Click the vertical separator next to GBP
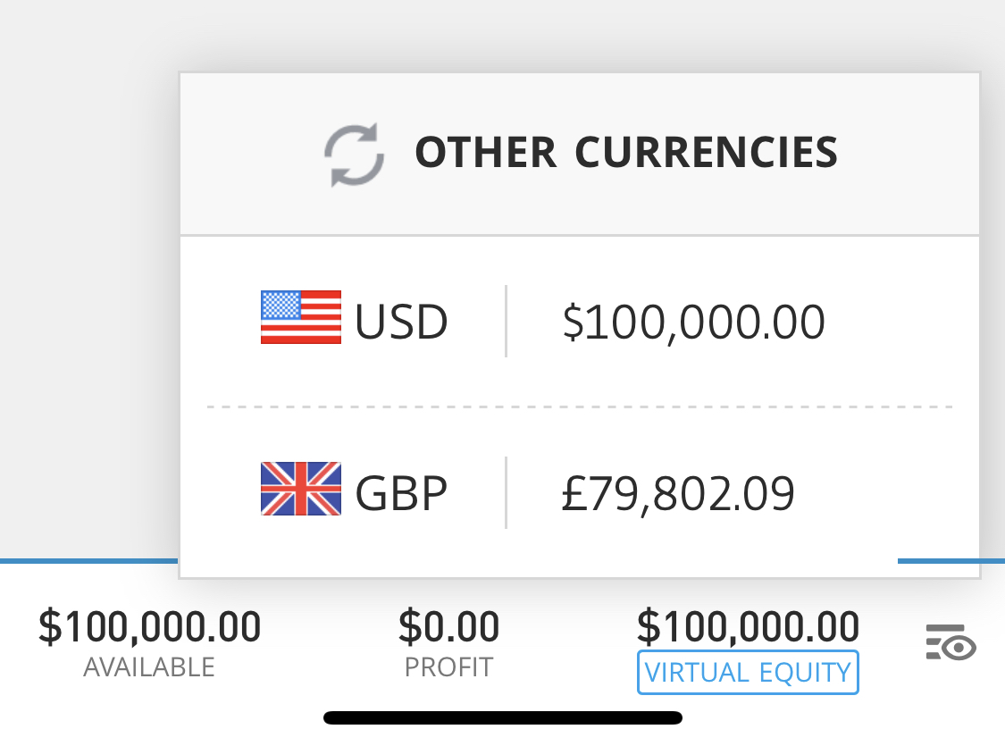The height and width of the screenshot is (746, 1005). (507, 493)
